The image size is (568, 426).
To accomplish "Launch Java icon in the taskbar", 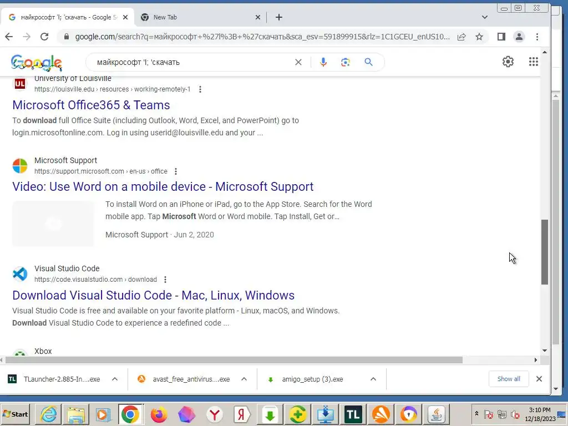I will click(x=437, y=414).
